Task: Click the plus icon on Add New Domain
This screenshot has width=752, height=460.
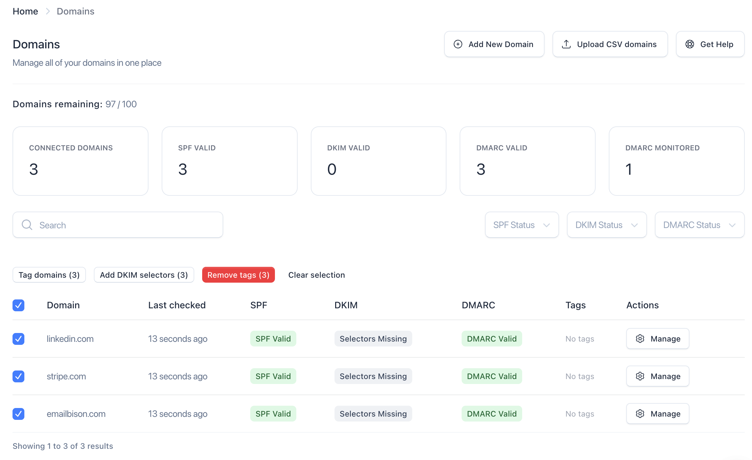Action: [458, 44]
